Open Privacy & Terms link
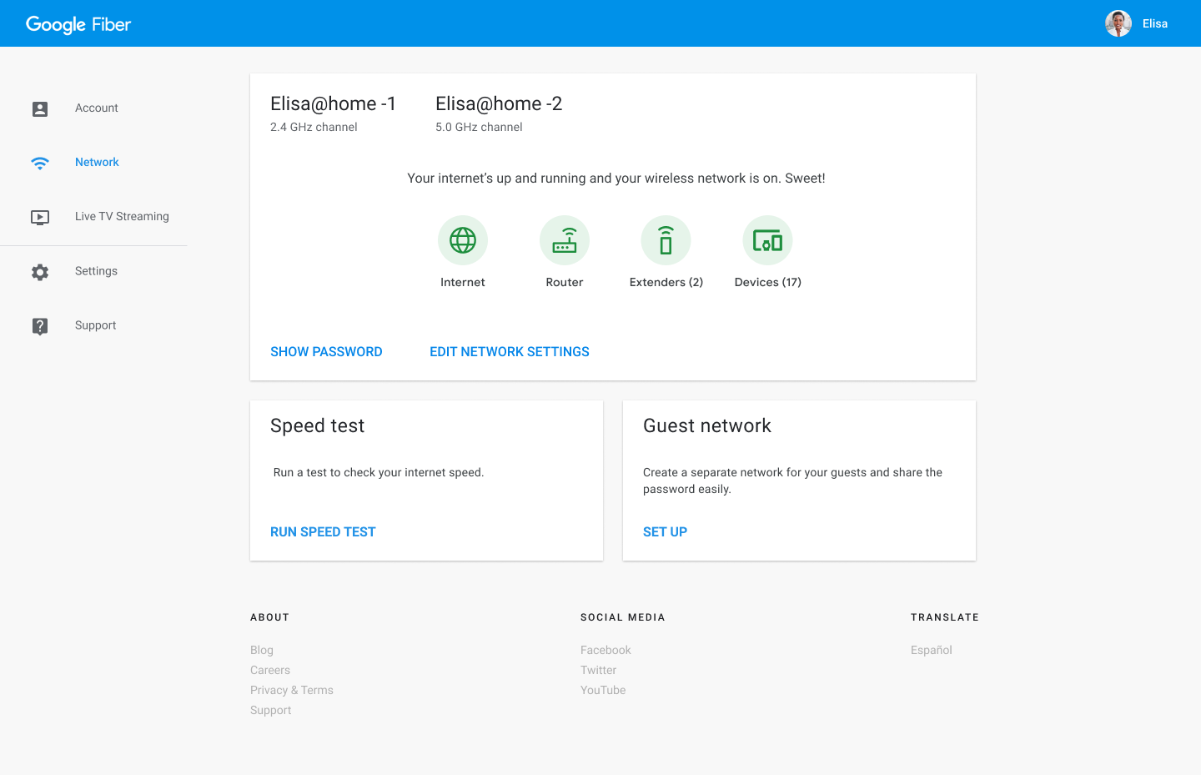 pyautogui.click(x=292, y=690)
